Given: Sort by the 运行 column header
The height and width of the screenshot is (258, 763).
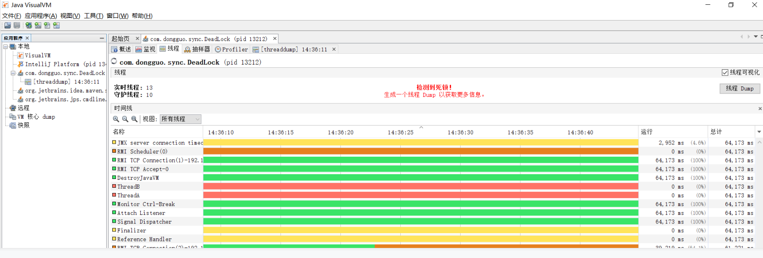Looking at the screenshot, I should [x=673, y=132].
